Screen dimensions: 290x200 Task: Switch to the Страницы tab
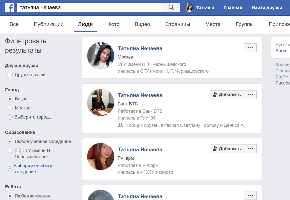pyautogui.click(x=178, y=24)
